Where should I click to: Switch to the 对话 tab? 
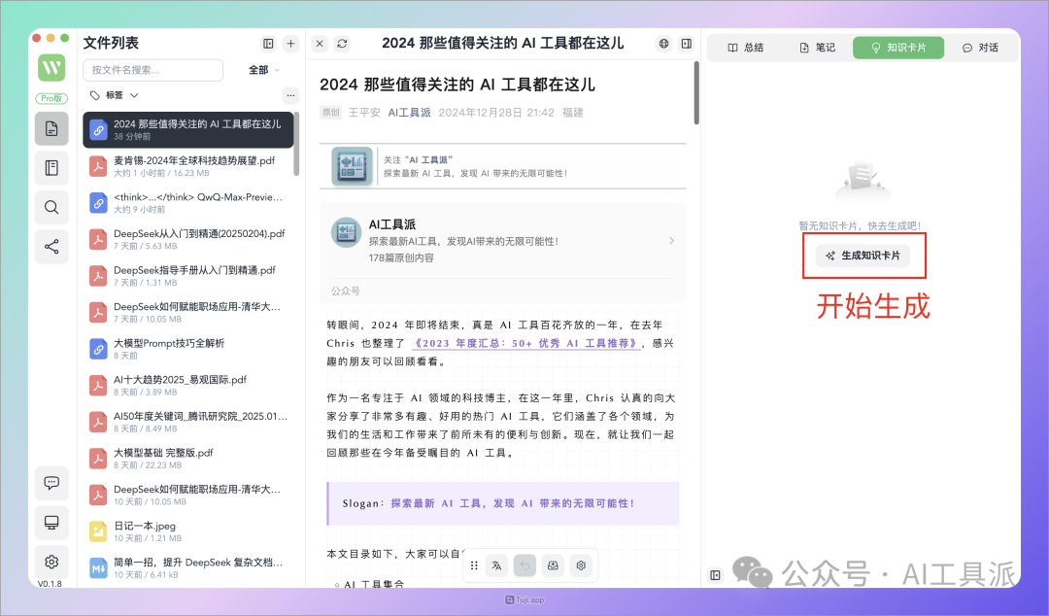coord(980,48)
